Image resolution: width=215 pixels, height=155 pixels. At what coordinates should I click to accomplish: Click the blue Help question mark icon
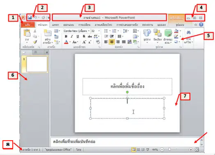[x=201, y=25]
